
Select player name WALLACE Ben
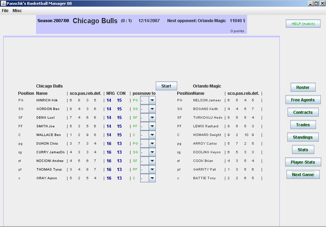click(x=48, y=135)
